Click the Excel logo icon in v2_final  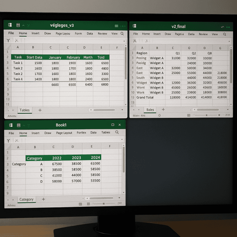[x=135, y=26]
